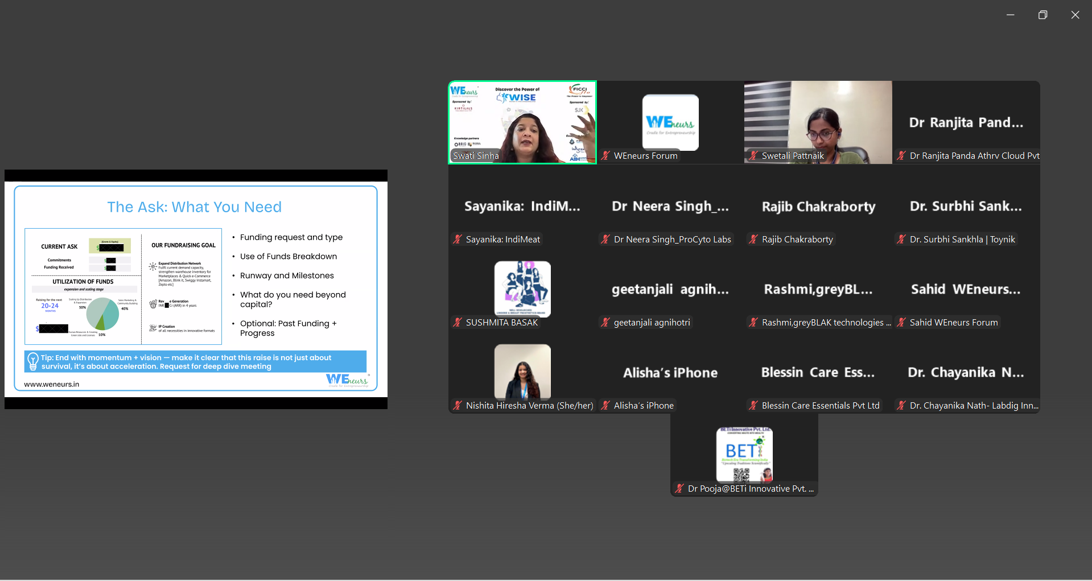Image resolution: width=1092 pixels, height=581 pixels.
Task: Click the muted mic icon for Sayanika: IndiMeat
Action: point(458,239)
